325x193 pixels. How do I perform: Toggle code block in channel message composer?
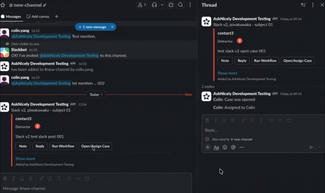(87, 178)
